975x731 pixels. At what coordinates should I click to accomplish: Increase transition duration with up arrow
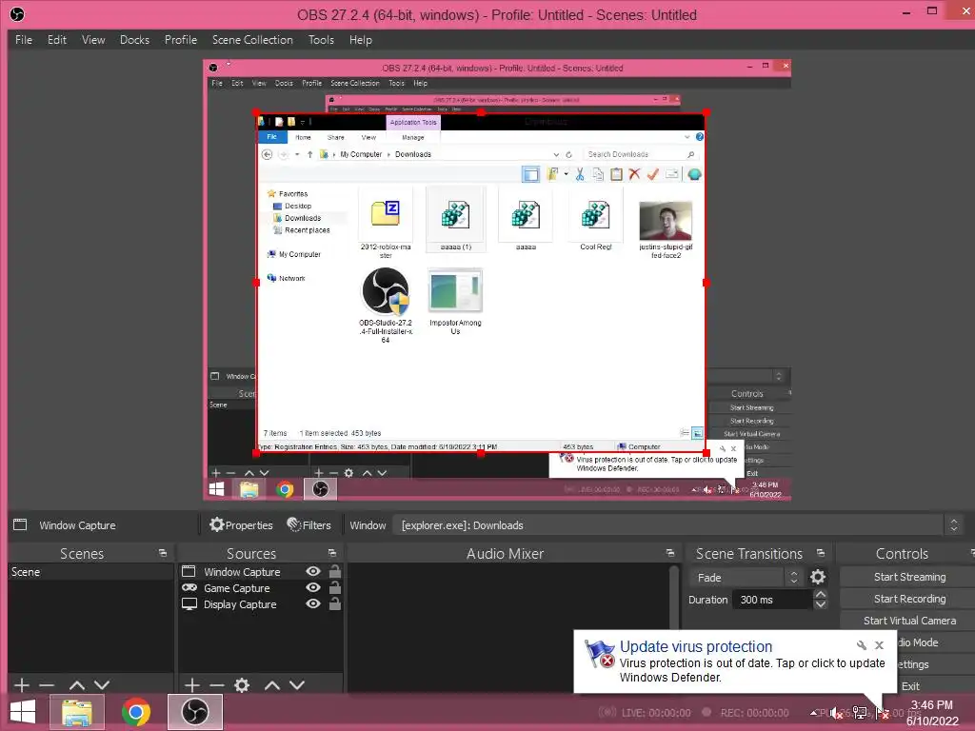[821, 594]
